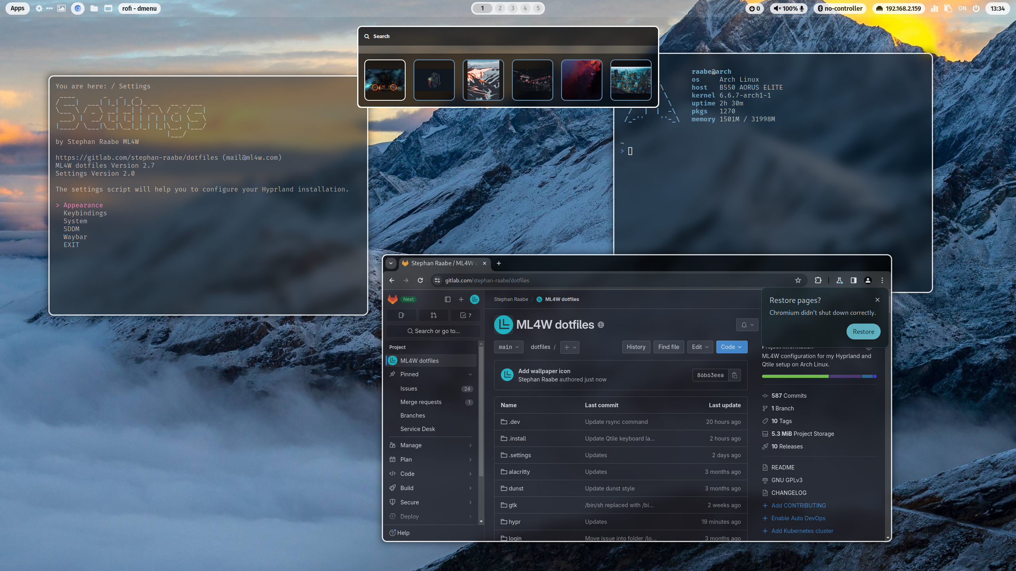Viewport: 1016px width, 571px height.
Task: Click the bookmark star icon in address bar
Action: pos(798,280)
